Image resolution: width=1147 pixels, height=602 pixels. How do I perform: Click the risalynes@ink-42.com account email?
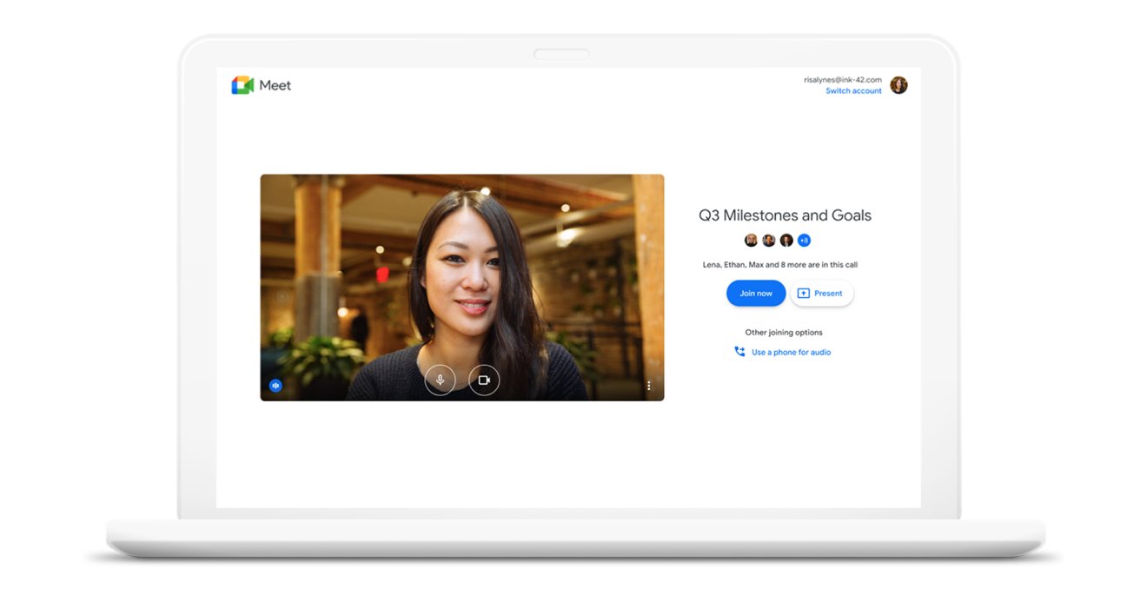click(842, 79)
